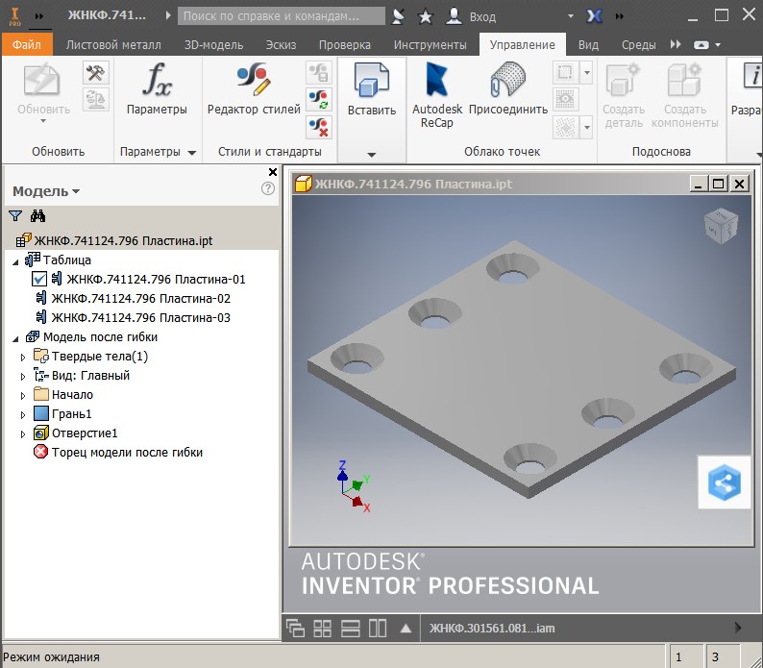Image resolution: width=763 pixels, height=668 pixels.
Task: Arrange document windows in cascade
Action: pos(296,629)
